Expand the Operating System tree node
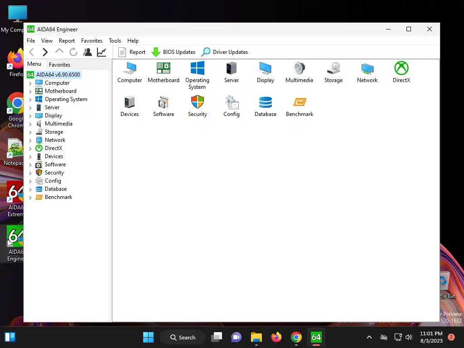 (x=30, y=100)
